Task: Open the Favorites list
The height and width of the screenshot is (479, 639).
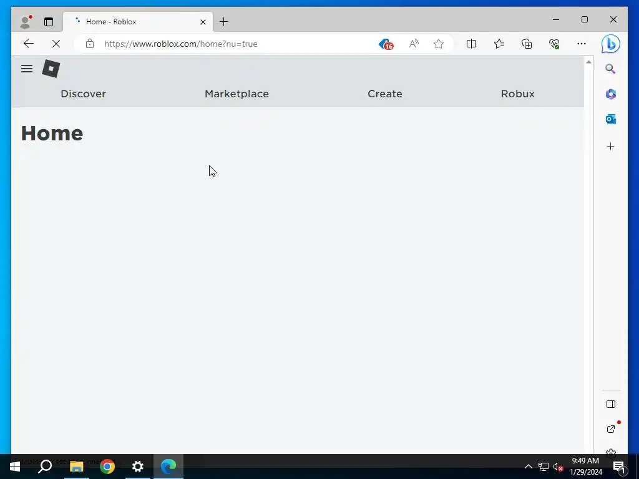Action: pos(499,44)
